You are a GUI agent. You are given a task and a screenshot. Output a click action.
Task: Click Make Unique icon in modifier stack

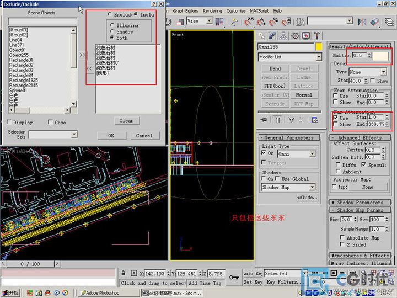coord(292,120)
